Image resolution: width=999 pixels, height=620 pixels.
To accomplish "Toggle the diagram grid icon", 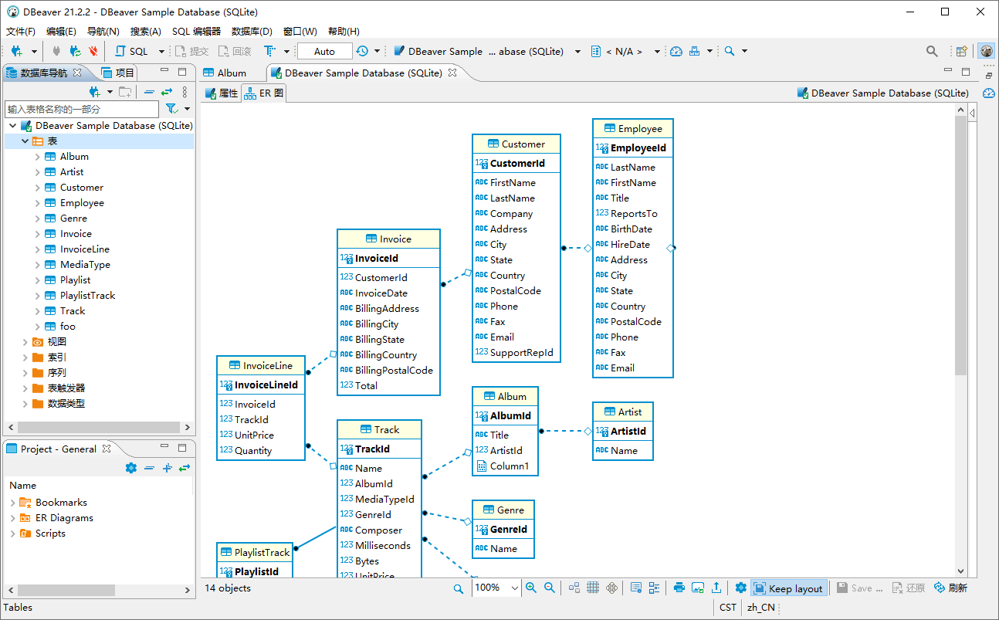I will click(593, 588).
